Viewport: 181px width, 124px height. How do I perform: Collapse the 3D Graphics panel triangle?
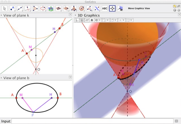[76, 15]
